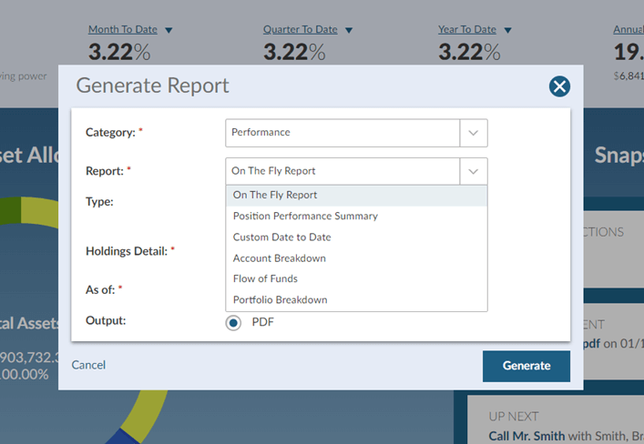Expand the Month To Date dropdown arrow
This screenshot has height=444, width=644.
pyautogui.click(x=169, y=30)
